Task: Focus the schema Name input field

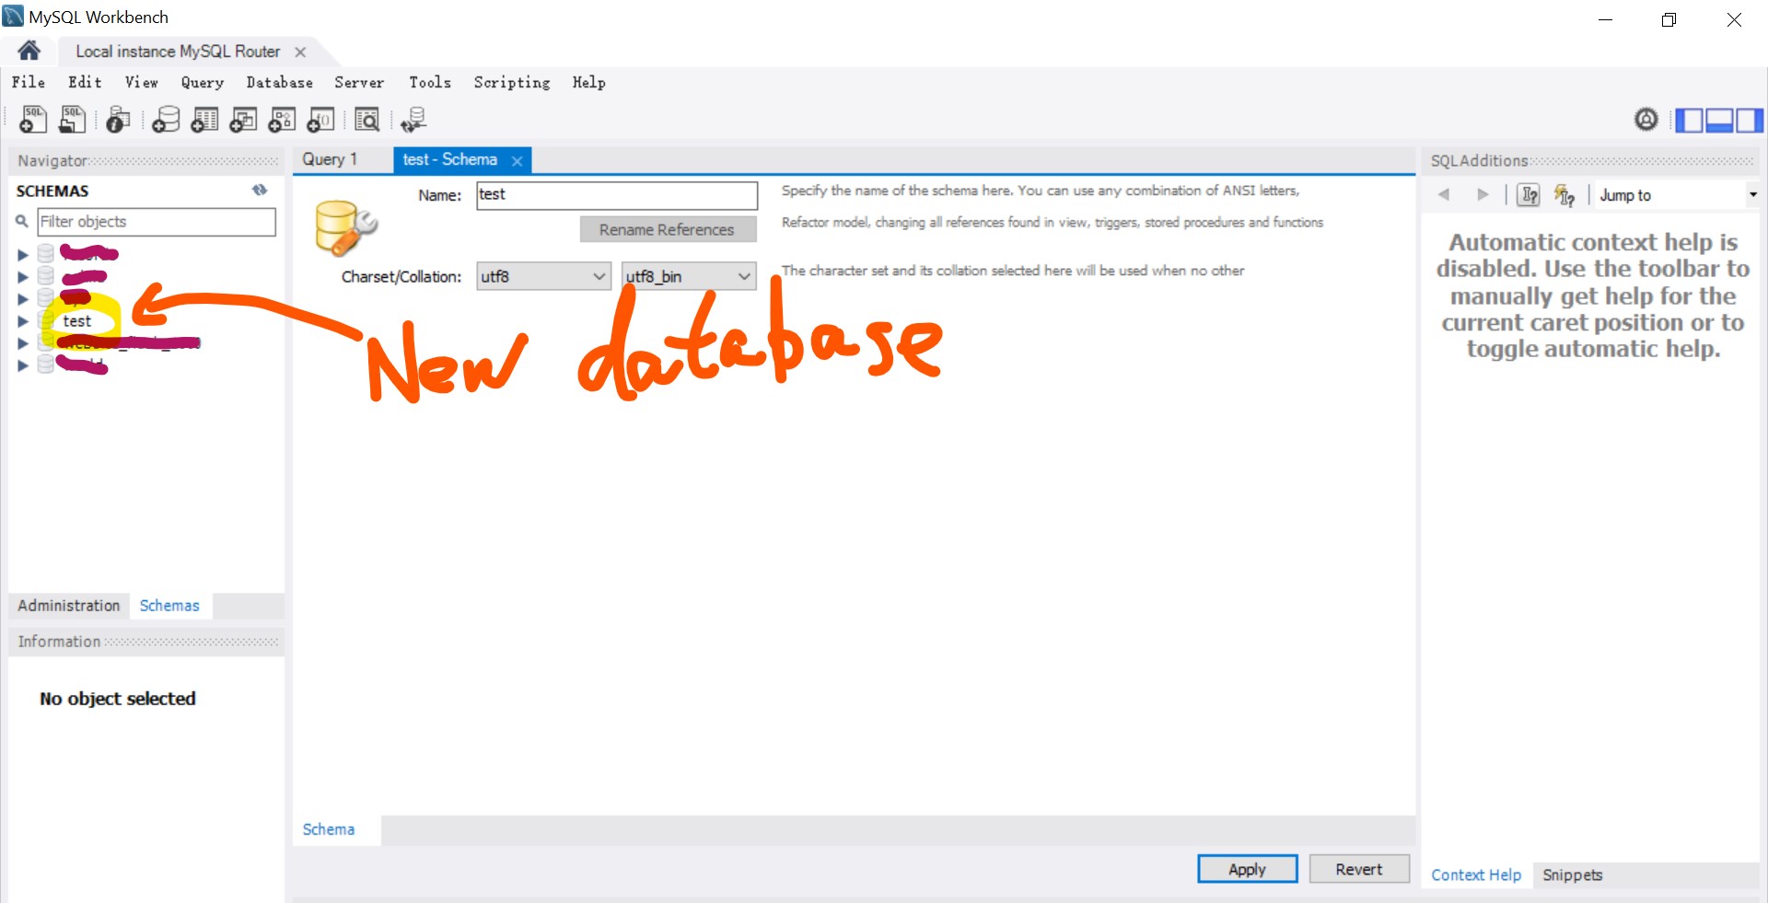Action: click(617, 195)
